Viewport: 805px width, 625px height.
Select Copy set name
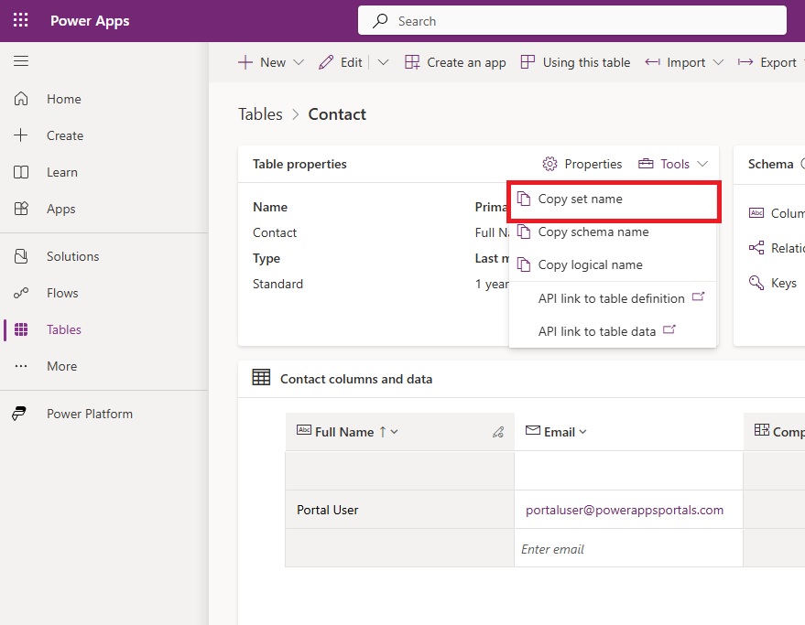pos(613,199)
